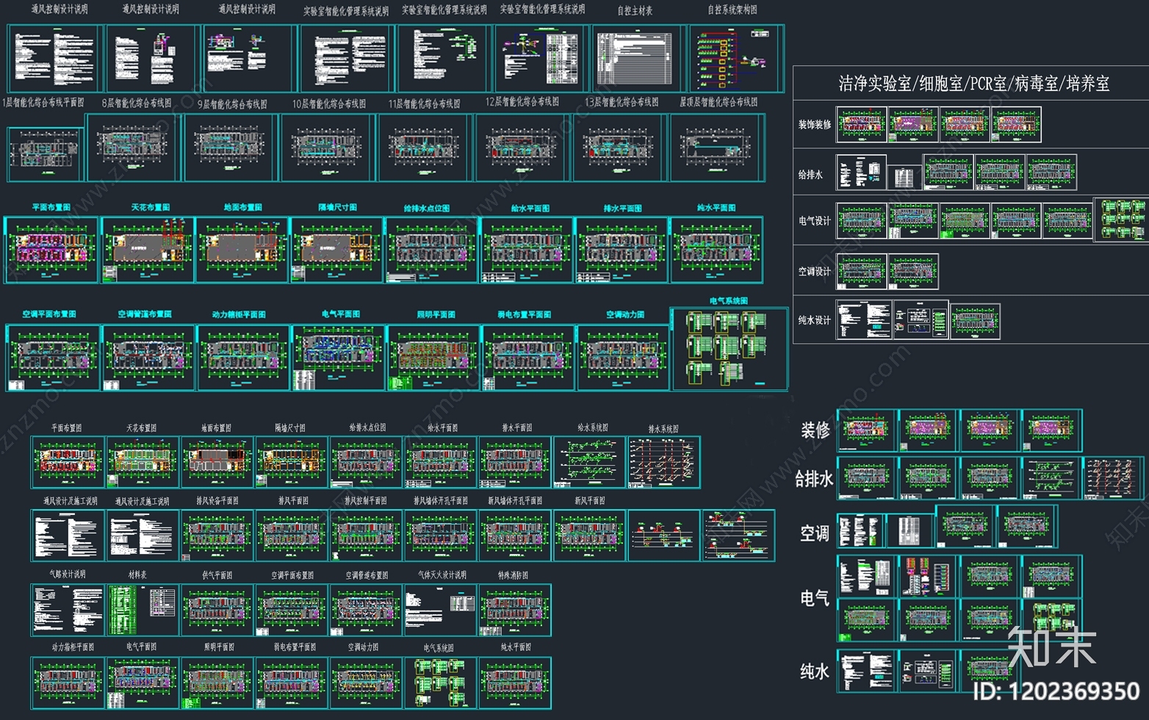Open the 自控系统架构图 drawing thumbnail
1149x720 pixels.
pos(736,59)
